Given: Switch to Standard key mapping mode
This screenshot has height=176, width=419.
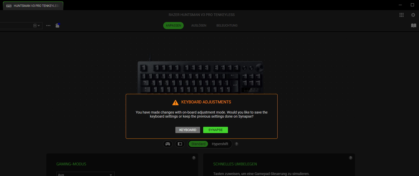Looking at the screenshot, I should coord(198,144).
